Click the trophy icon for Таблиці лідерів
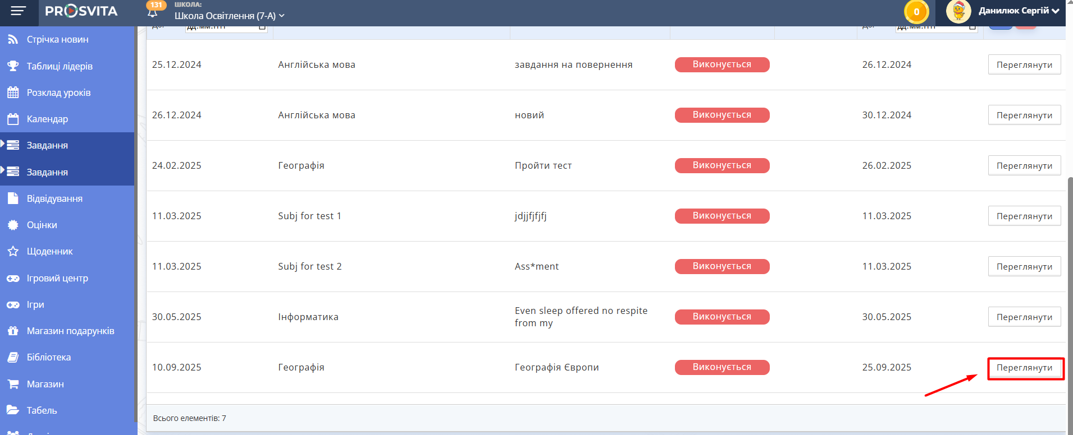Viewport: 1073px width, 435px height. point(13,66)
